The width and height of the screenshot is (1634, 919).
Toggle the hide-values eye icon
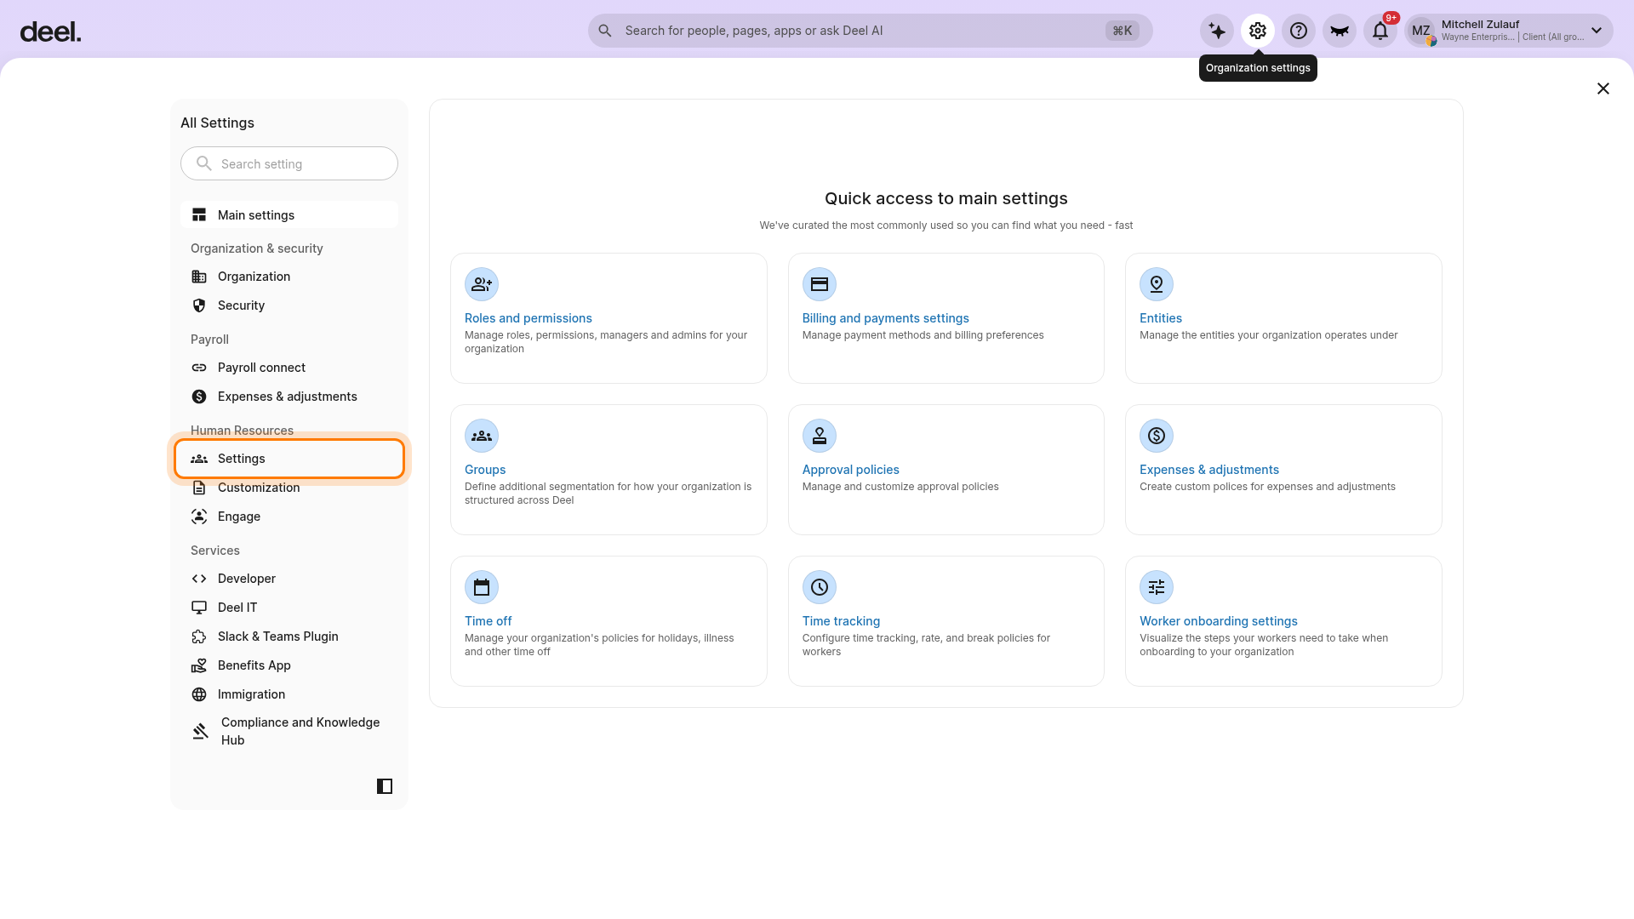1340,31
